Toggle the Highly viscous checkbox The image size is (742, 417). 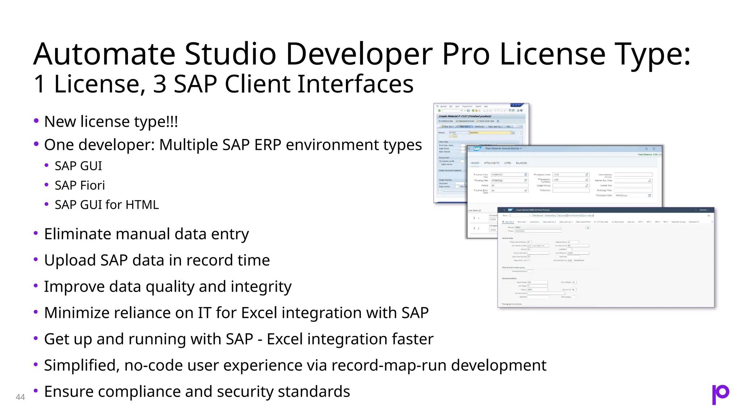pos(440,164)
